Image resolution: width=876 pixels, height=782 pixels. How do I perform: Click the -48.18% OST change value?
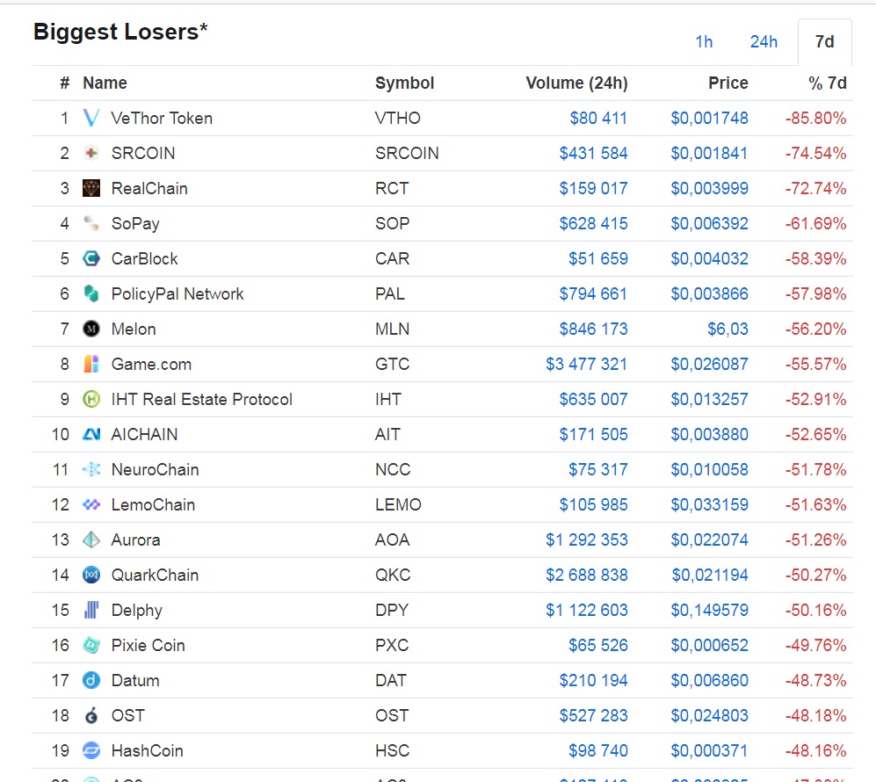pos(815,715)
